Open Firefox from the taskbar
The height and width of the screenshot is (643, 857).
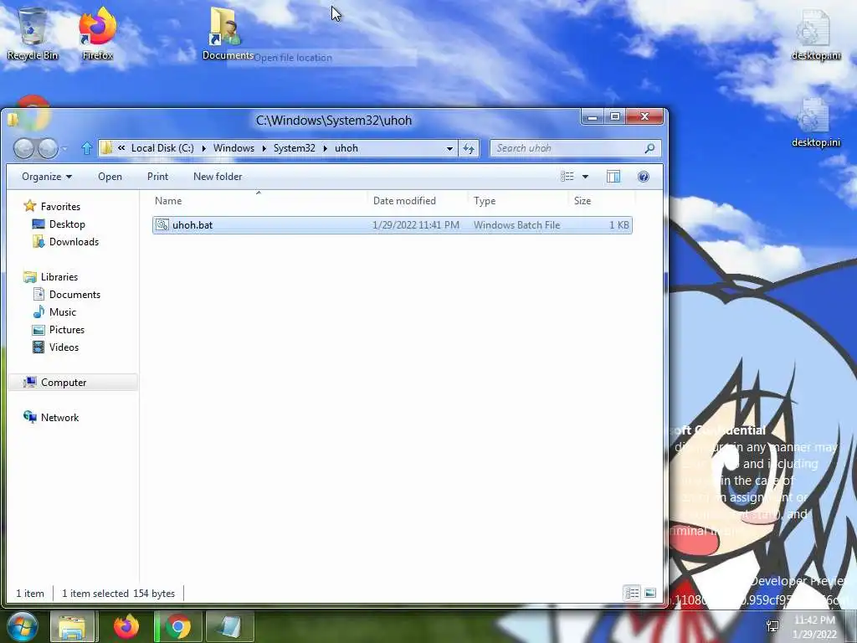pos(126,626)
